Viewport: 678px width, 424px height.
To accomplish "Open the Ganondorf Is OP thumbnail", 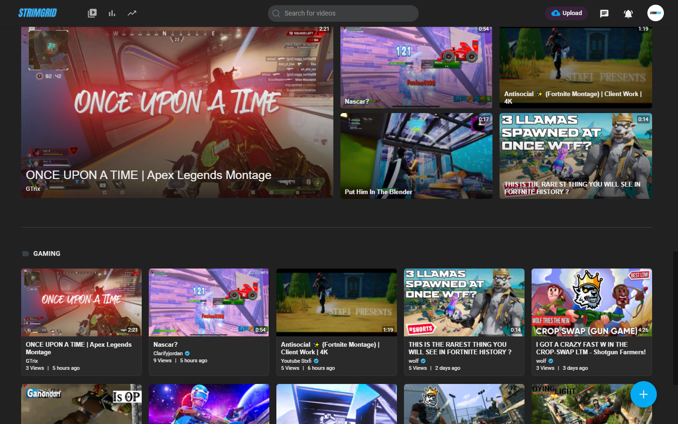I will (81, 404).
